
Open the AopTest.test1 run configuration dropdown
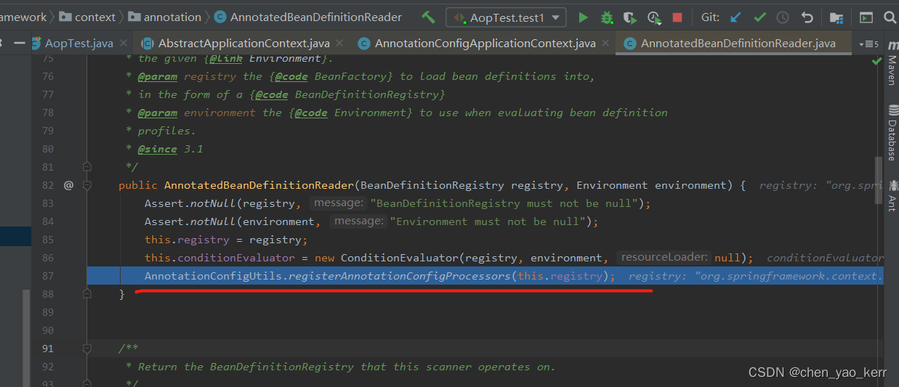click(506, 17)
